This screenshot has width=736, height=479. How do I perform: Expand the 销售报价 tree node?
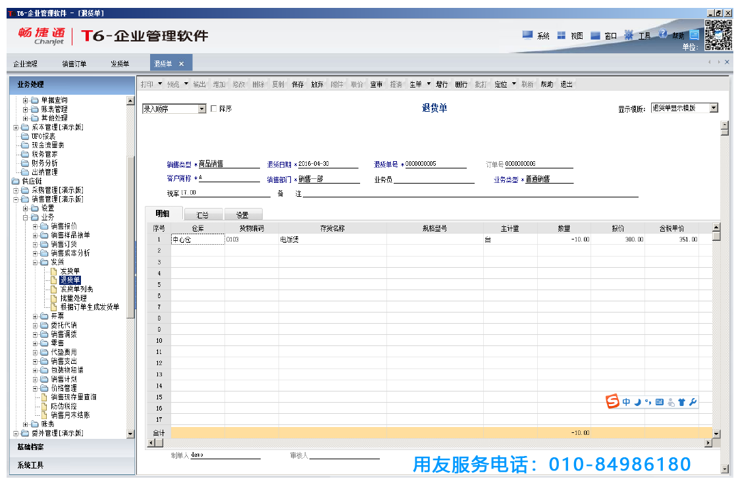[x=35, y=226]
